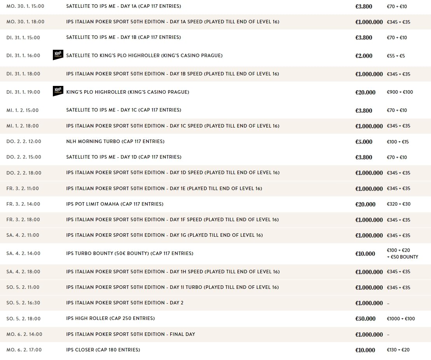Open NLH Morning Turbo event
The width and height of the screenshot is (431, 360).
115,142
